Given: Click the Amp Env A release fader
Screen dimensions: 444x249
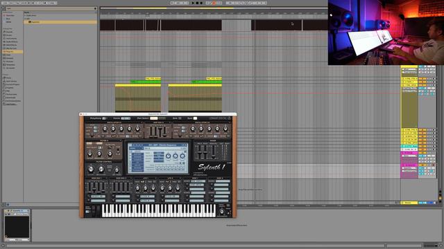Looking at the screenshot, I should tap(165, 131).
